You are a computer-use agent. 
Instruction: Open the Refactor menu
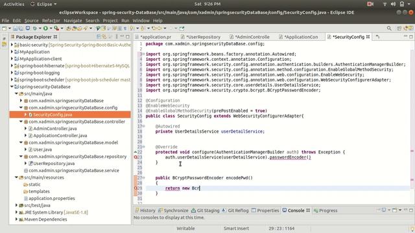(x=51, y=20)
